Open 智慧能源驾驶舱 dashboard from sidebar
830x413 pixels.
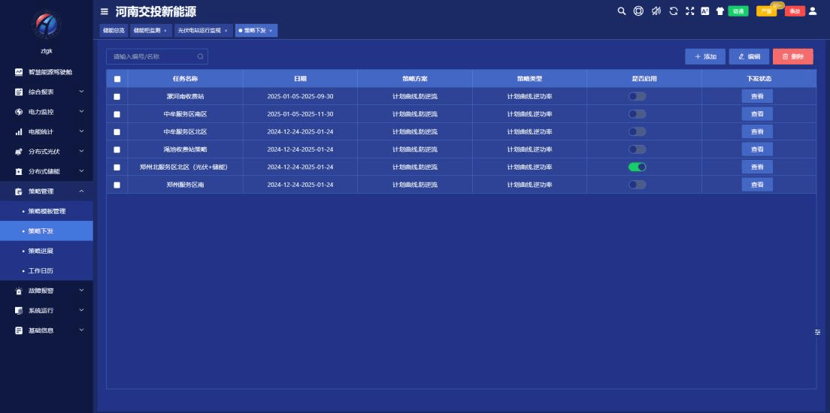[46, 72]
